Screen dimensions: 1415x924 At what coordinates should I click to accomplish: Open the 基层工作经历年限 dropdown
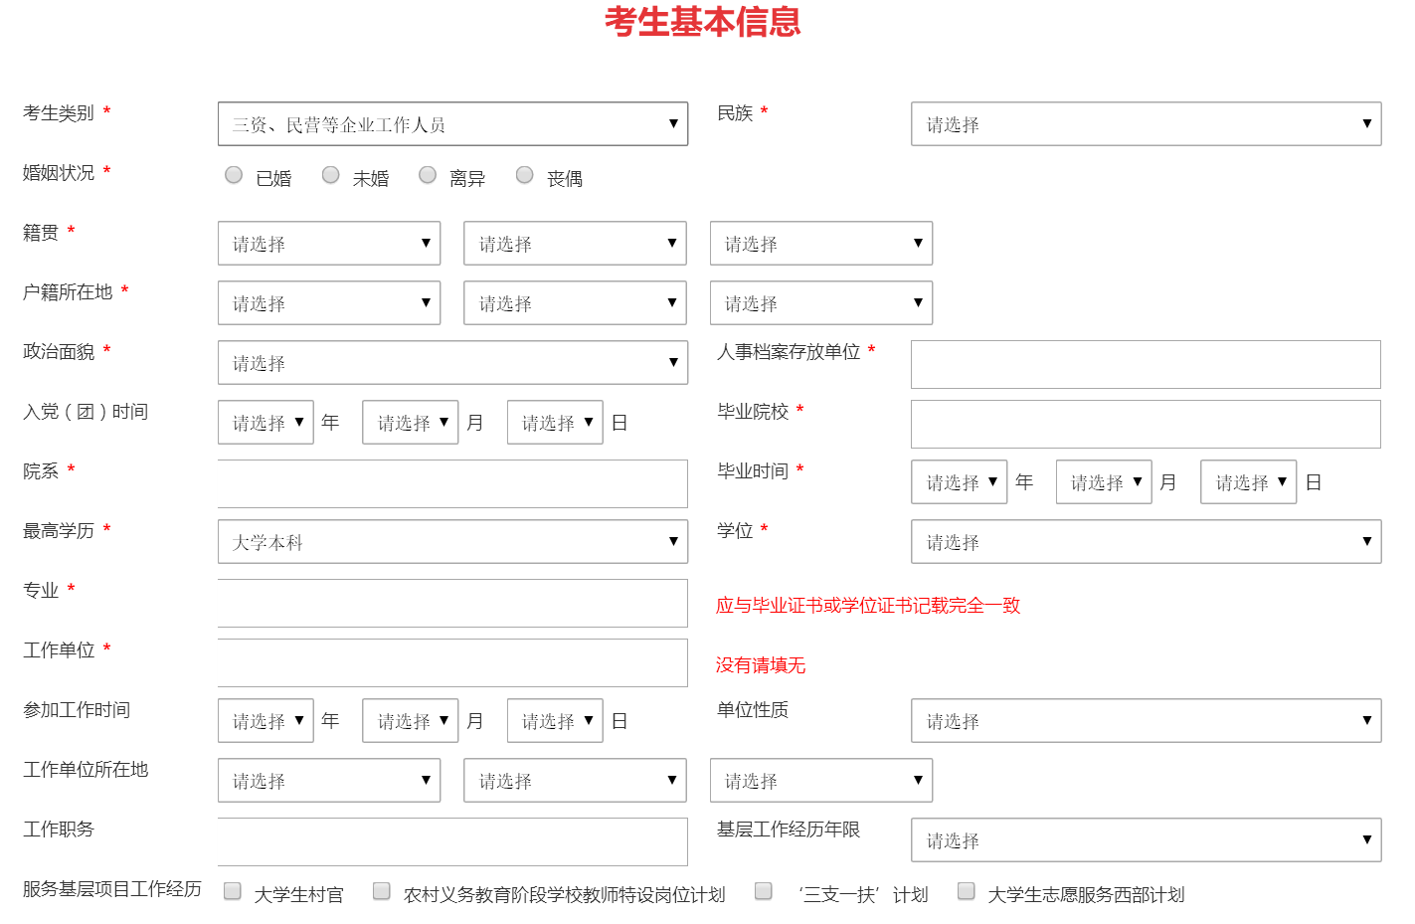1146,840
